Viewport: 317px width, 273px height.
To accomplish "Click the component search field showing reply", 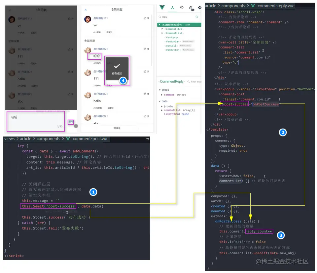I will click(x=176, y=17).
